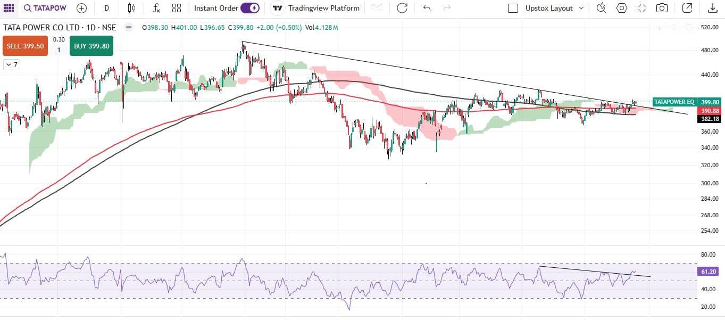Undo the last chart action
Viewport: 725px width, 320px height.
[427, 8]
